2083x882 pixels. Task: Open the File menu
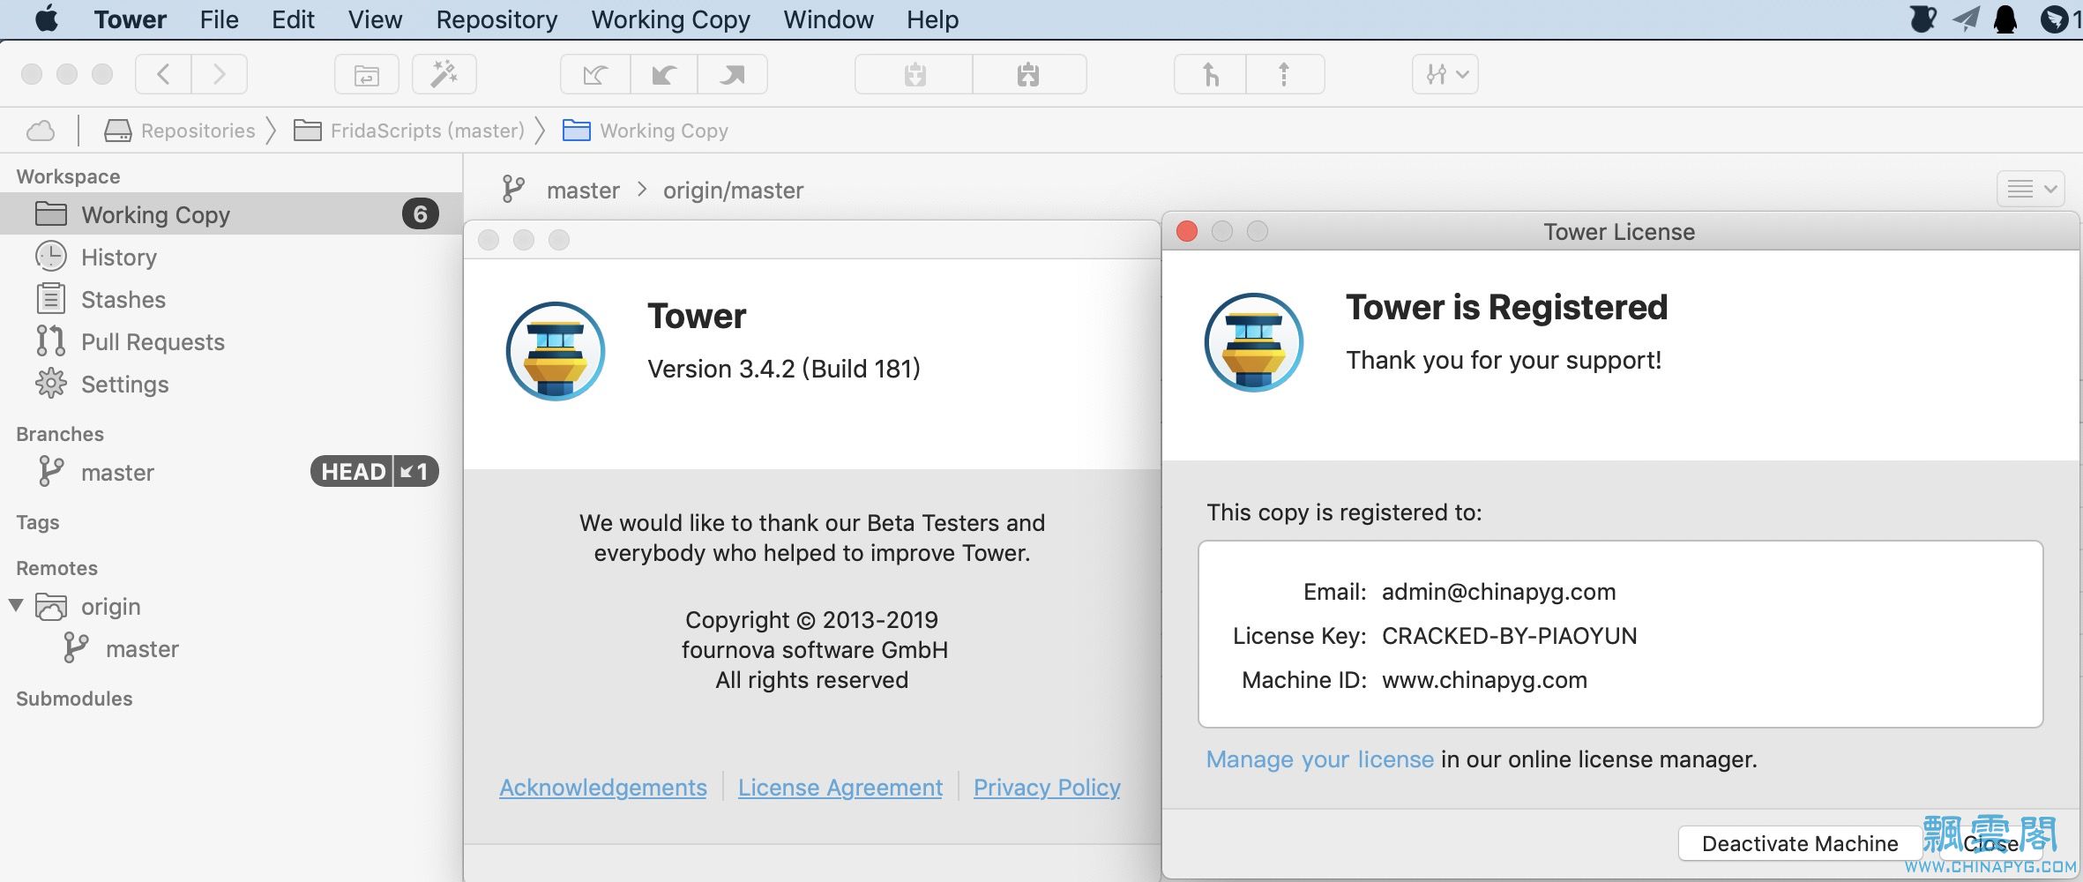click(219, 19)
